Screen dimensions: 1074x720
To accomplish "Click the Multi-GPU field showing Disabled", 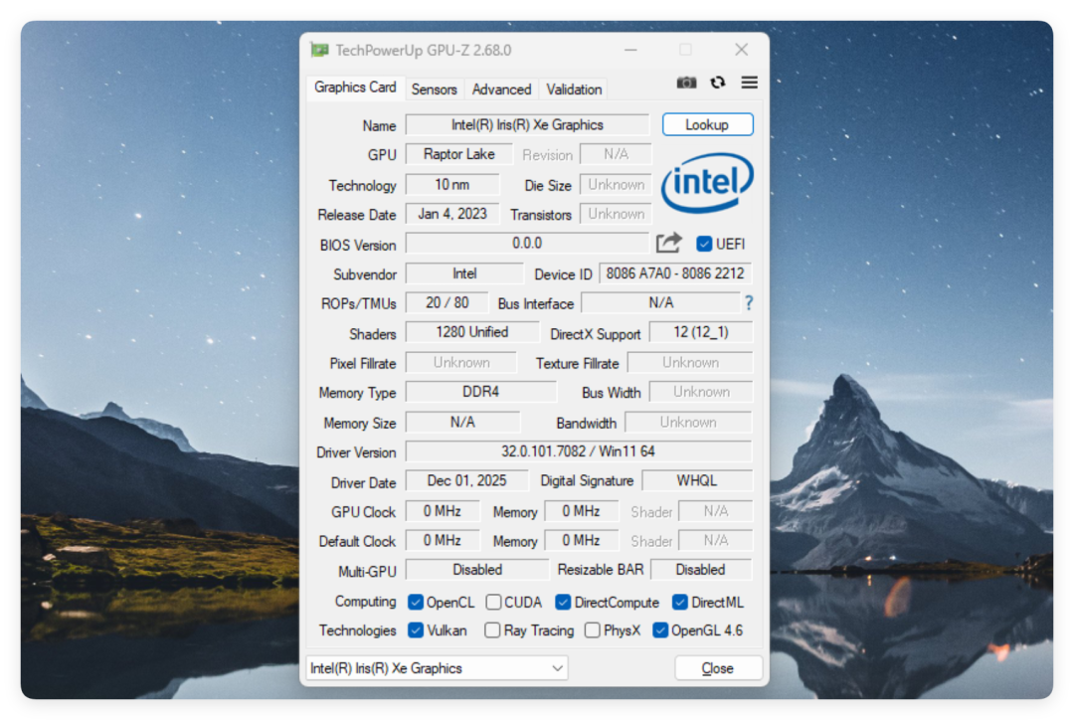I will pyautogui.click(x=477, y=570).
